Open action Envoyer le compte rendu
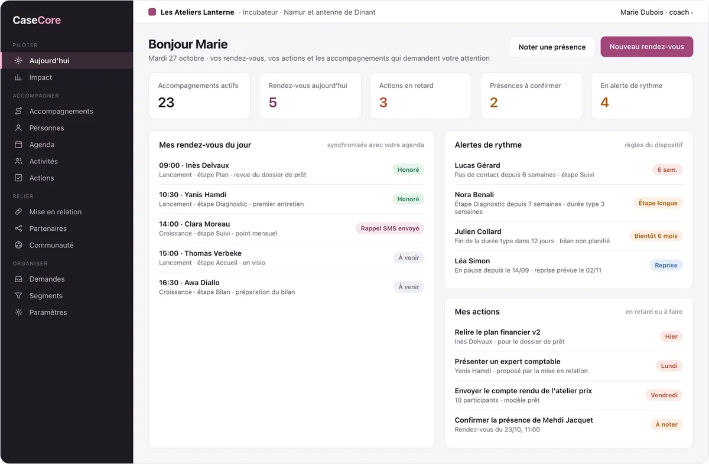Screen dimensions: 709x464 click(x=568, y=395)
